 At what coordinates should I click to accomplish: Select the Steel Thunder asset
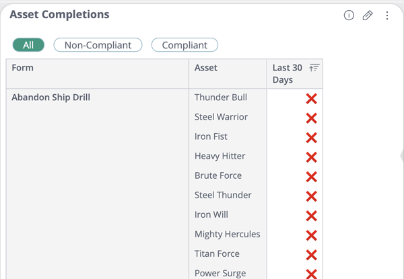click(223, 195)
